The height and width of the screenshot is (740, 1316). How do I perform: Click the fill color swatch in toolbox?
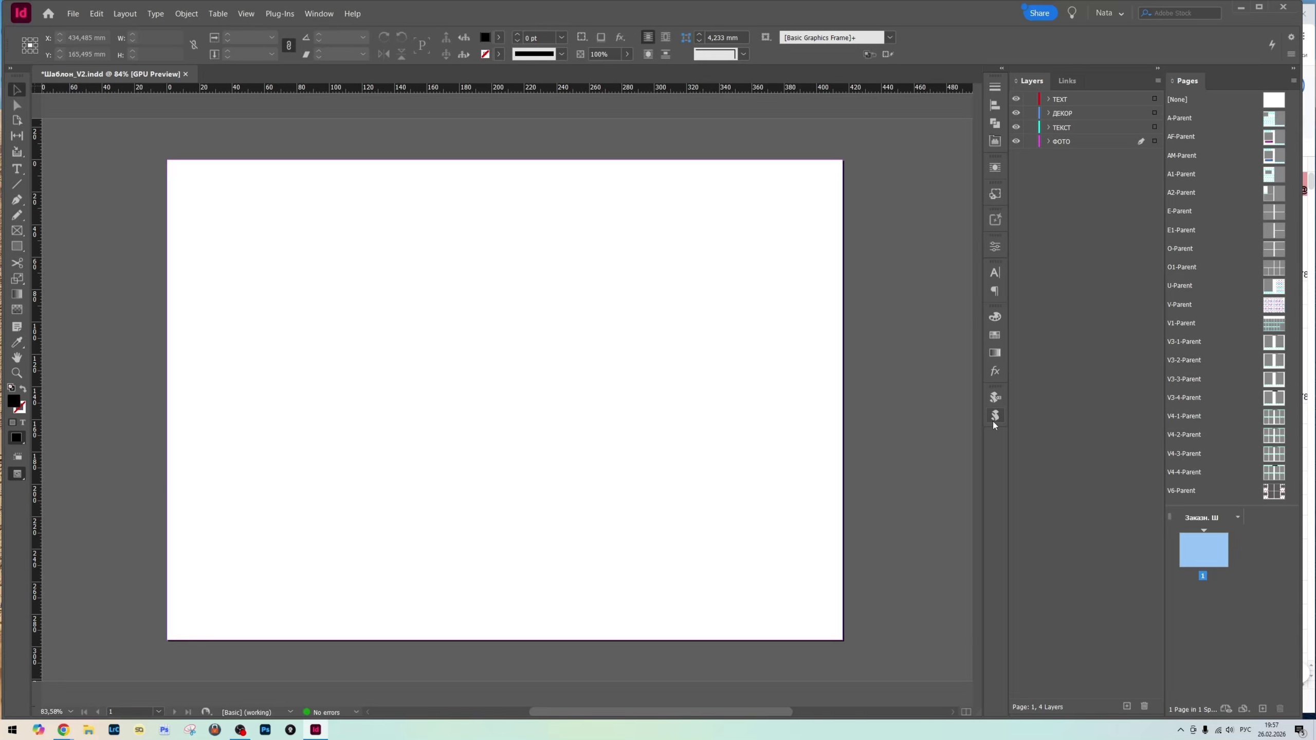point(14,401)
